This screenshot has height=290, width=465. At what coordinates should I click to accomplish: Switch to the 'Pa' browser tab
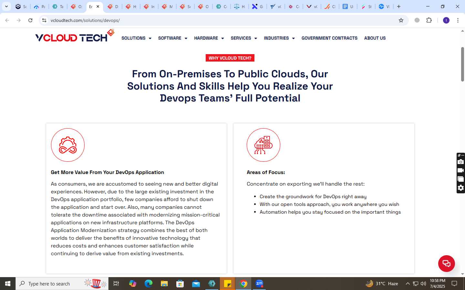pos(39,6)
